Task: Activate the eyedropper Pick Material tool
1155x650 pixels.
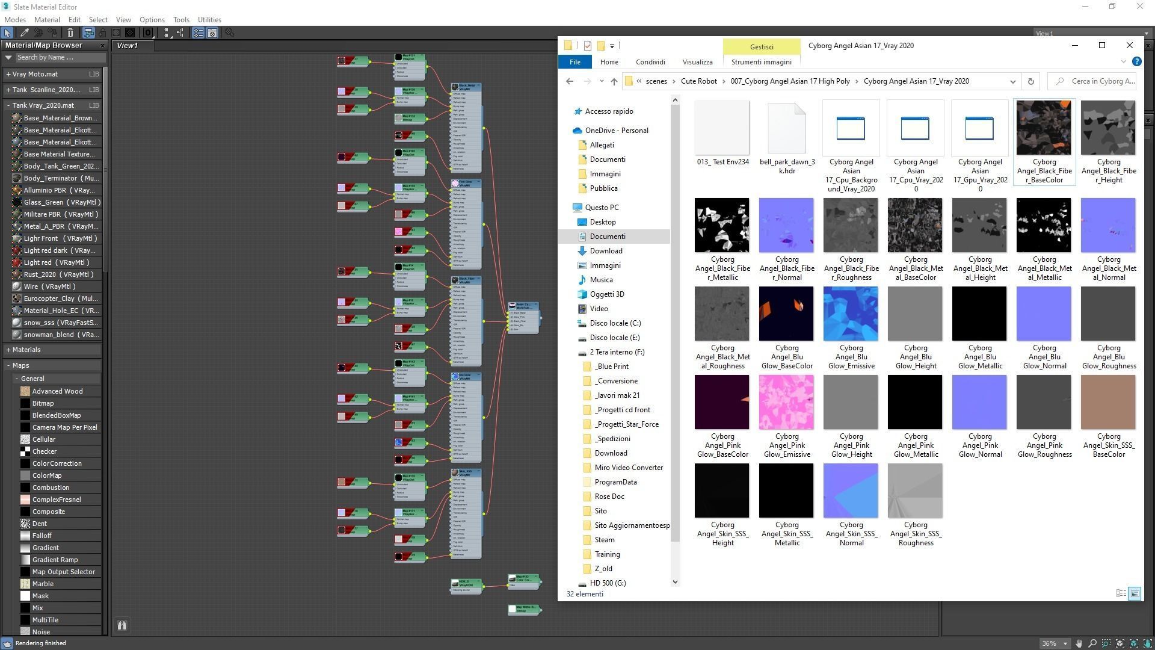Action: 25,33
